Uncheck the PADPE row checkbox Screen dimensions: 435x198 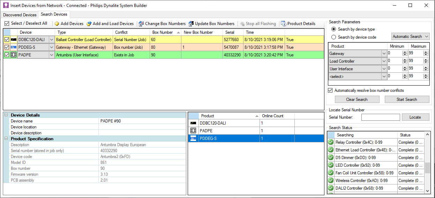click(7, 55)
